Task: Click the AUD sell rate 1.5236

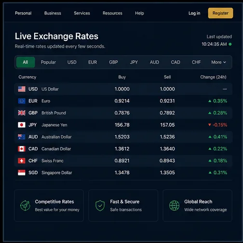Action: (167, 137)
